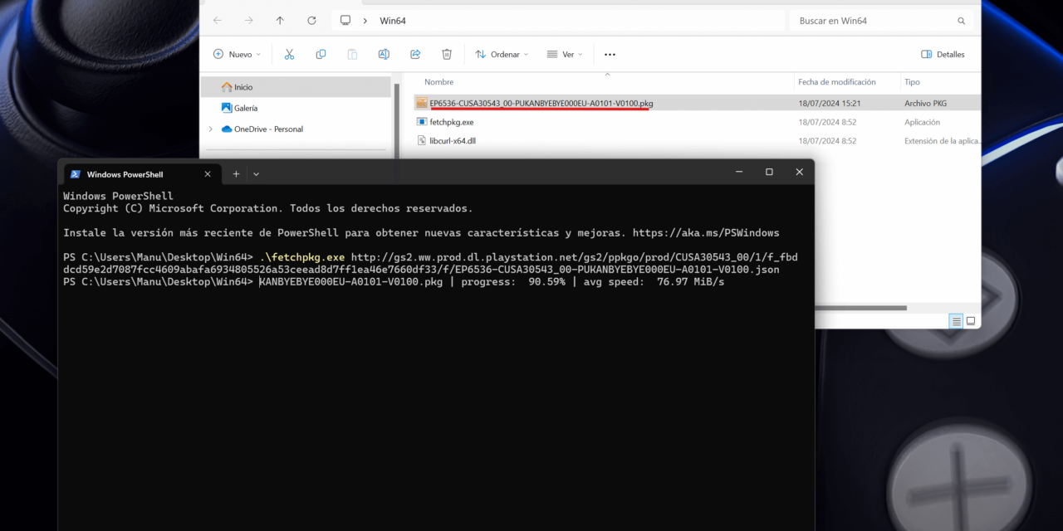Open a new PowerShell tab with plus

[x=236, y=174]
